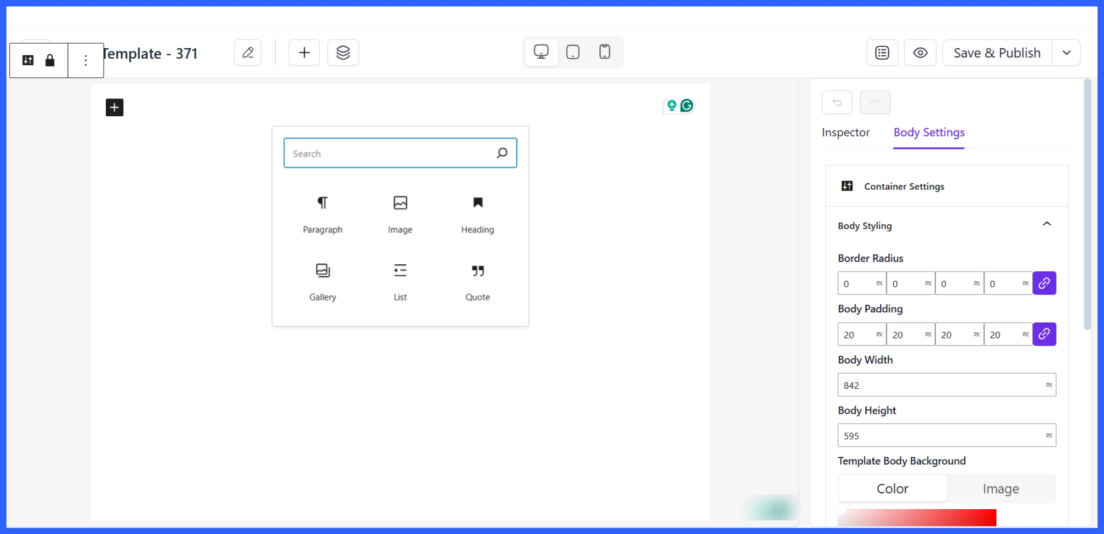This screenshot has height=534, width=1104.
Task: Insert a List block
Action: point(400,283)
